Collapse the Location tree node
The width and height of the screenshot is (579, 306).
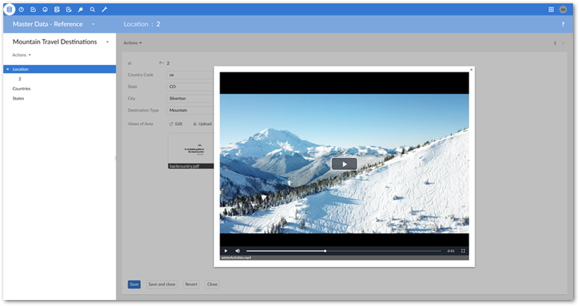point(7,69)
